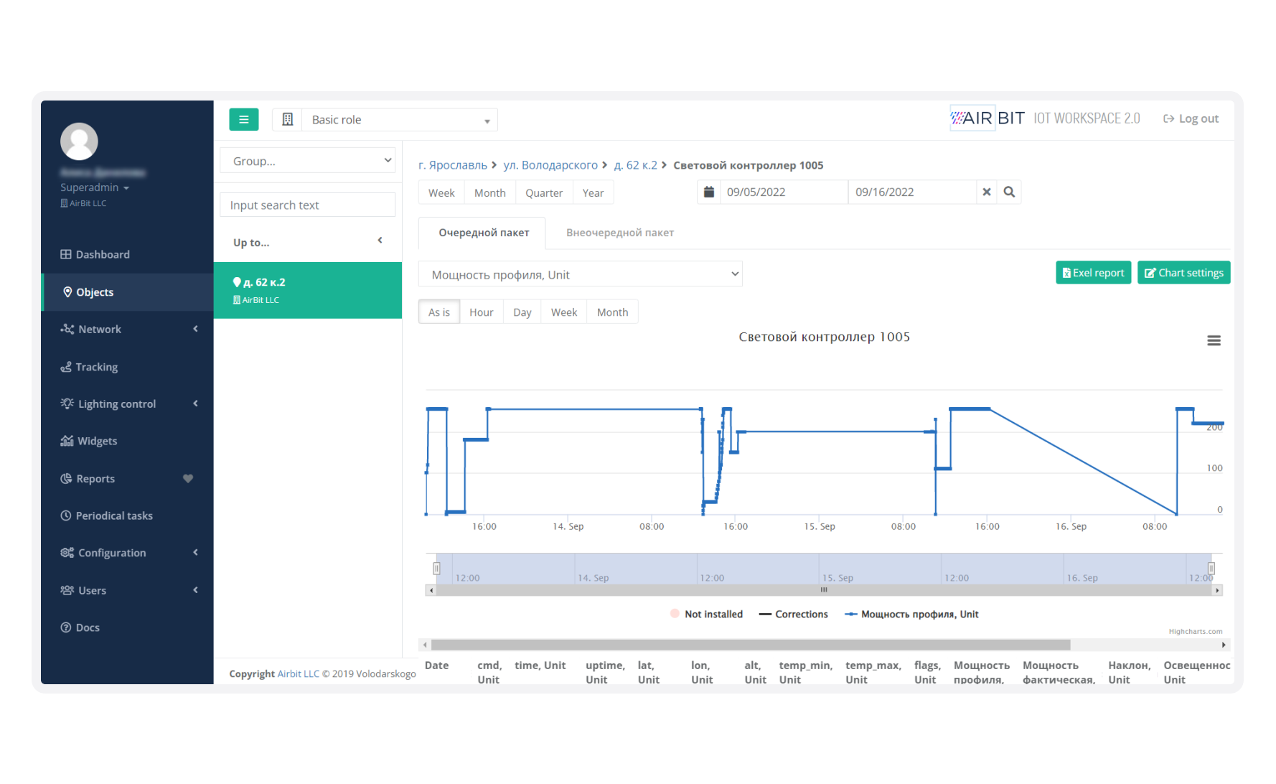Click the Exel report button
1276x784 pixels.
[x=1093, y=273]
